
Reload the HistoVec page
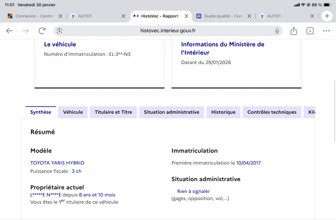coord(42,31)
